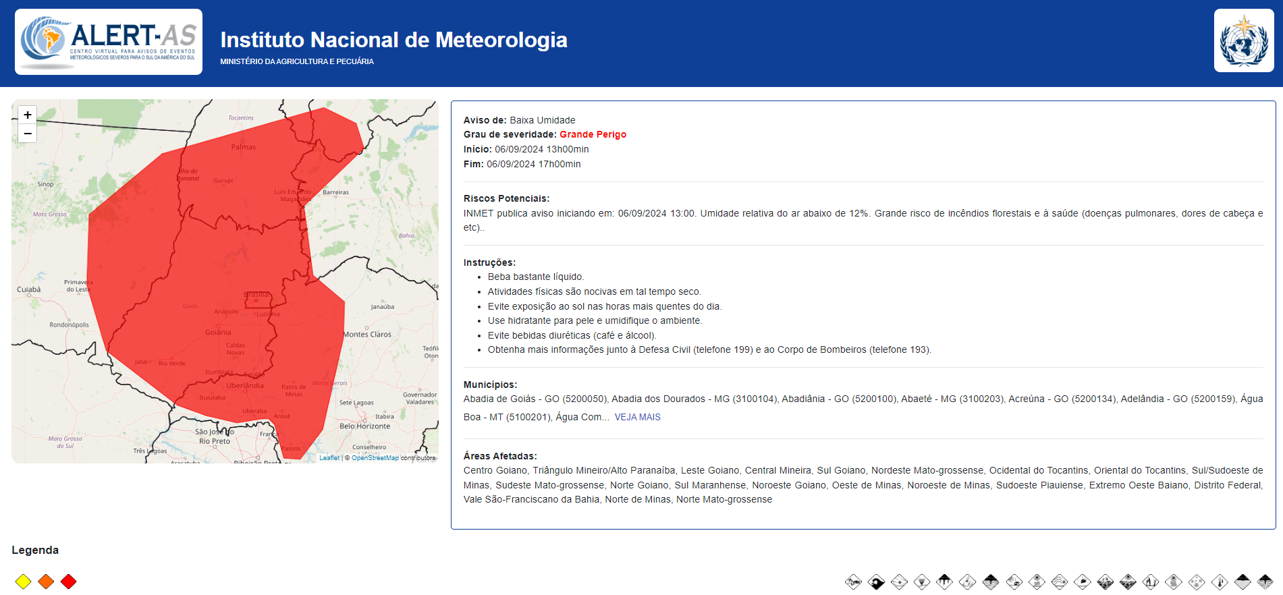Click 'Belo Horizonte' label on the map
Screen dimensions: 1283x595
pos(364,426)
